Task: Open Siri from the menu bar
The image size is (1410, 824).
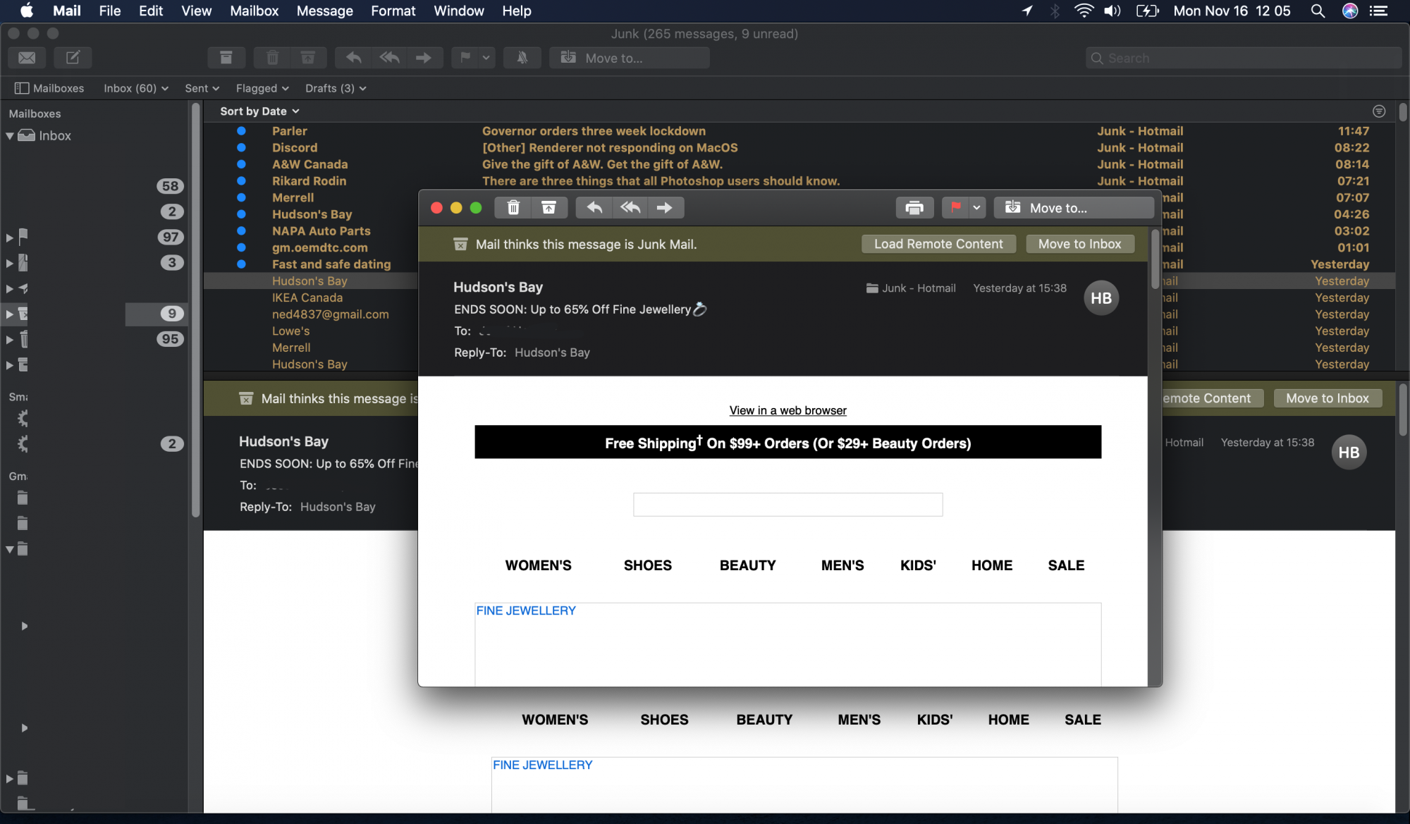Action: (1349, 11)
